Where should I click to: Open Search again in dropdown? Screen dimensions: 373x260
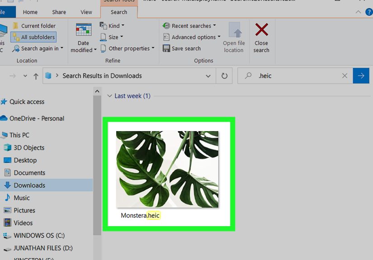pos(38,48)
